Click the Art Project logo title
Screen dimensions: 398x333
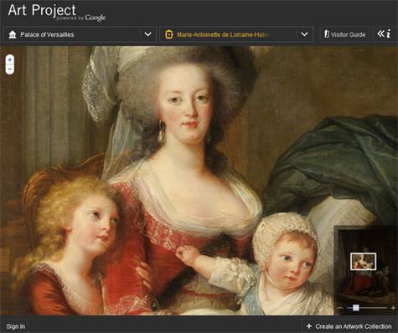coord(42,10)
